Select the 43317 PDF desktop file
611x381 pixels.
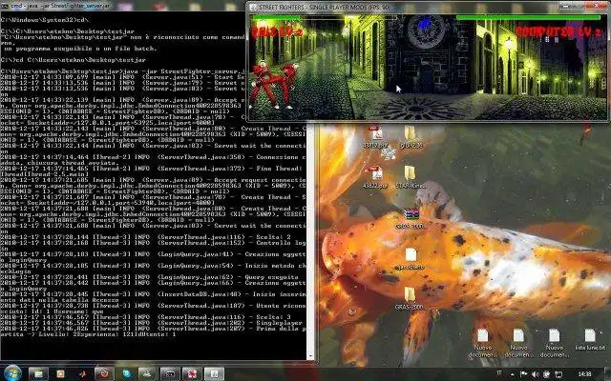pos(375,137)
